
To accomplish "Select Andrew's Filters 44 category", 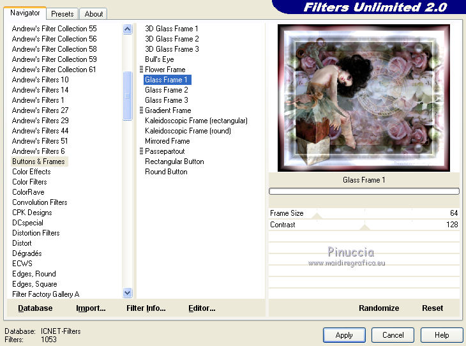I will 40,131.
